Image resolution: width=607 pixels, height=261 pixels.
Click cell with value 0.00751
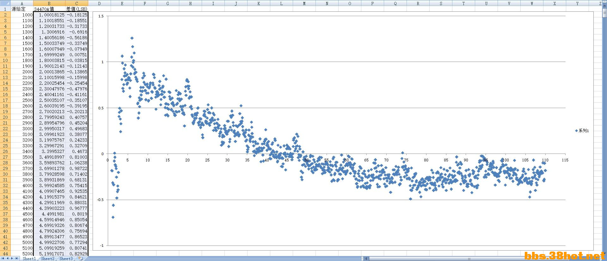pos(76,55)
